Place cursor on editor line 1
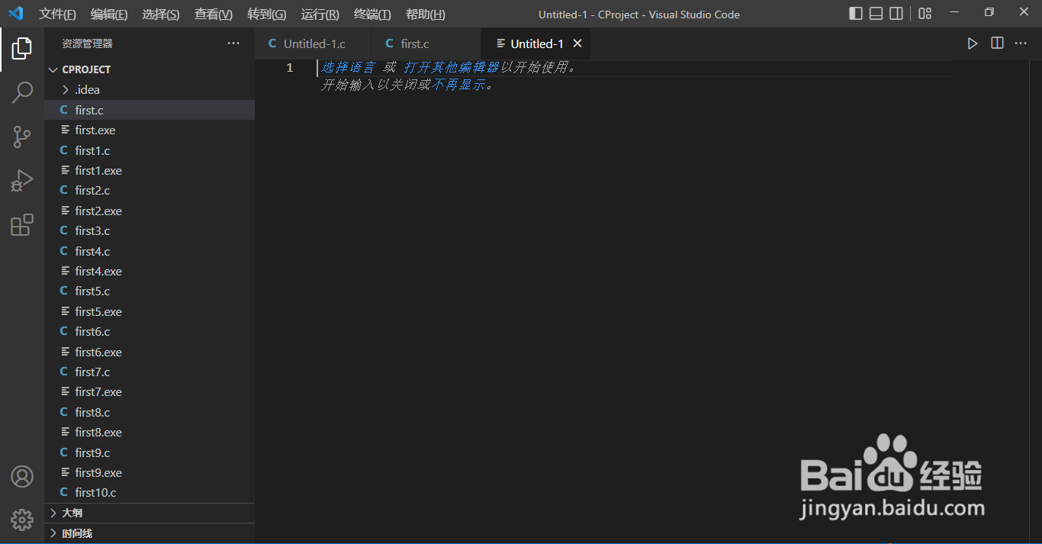 [635, 68]
